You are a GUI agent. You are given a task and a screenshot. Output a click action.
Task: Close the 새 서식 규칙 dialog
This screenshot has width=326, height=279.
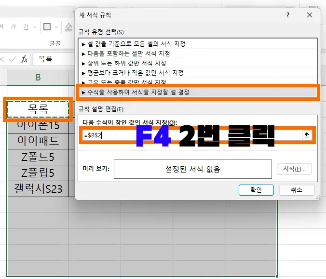pyautogui.click(x=310, y=15)
